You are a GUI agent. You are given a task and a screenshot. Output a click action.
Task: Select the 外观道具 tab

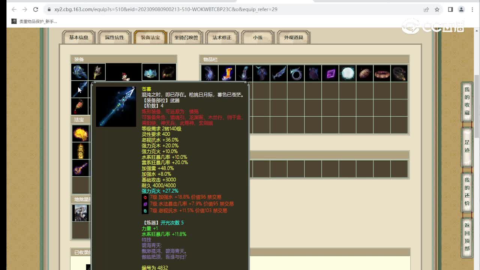294,37
